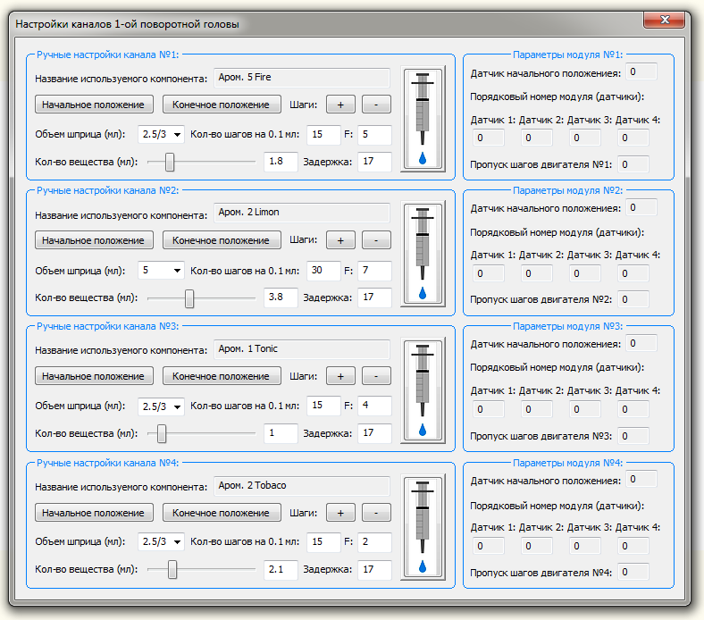The width and height of the screenshot is (704, 620).
Task: Open syringe volume dropdown in channel №4
Action: 161,542
